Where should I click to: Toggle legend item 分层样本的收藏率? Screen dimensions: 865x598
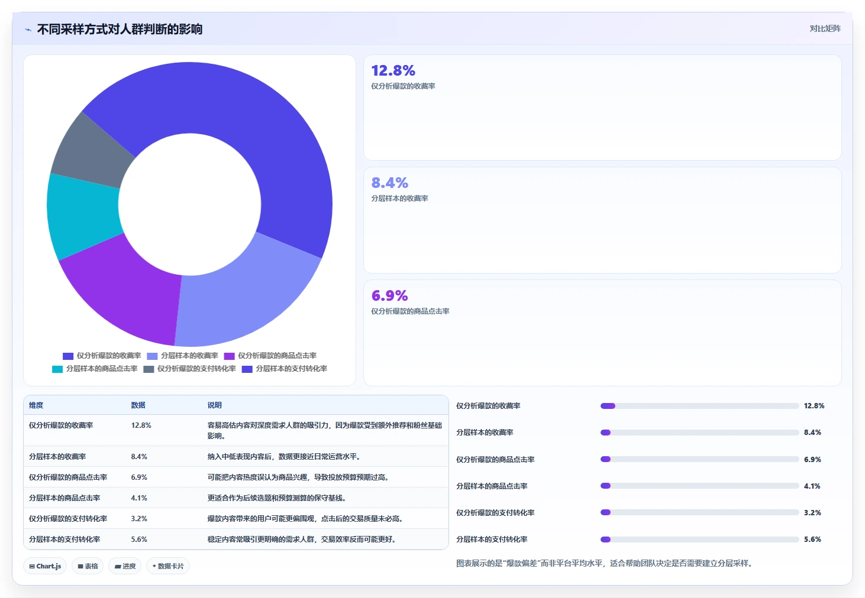click(x=182, y=356)
